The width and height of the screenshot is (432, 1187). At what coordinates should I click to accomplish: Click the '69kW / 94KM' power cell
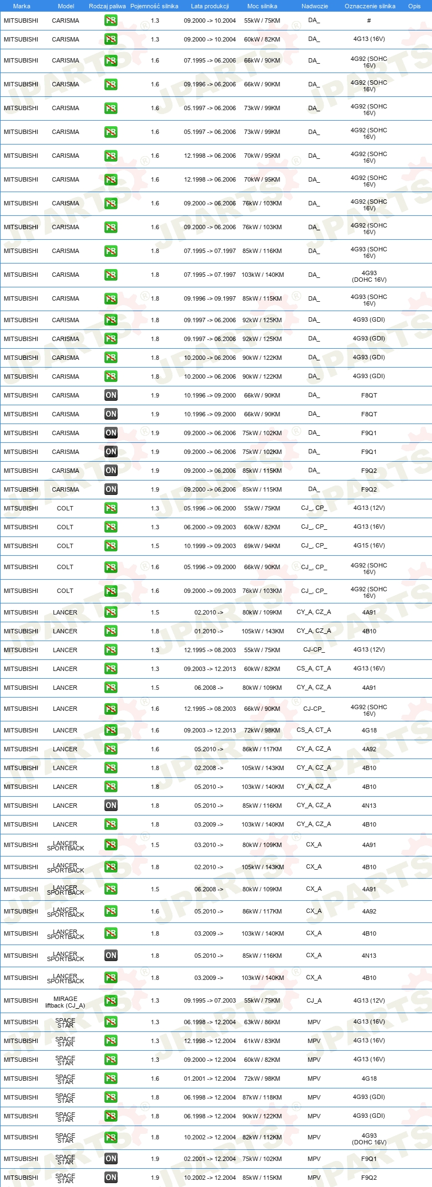[262, 546]
